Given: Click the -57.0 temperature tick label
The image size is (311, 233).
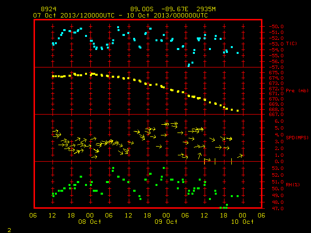Looking at the screenshot, I should click(276, 67).
